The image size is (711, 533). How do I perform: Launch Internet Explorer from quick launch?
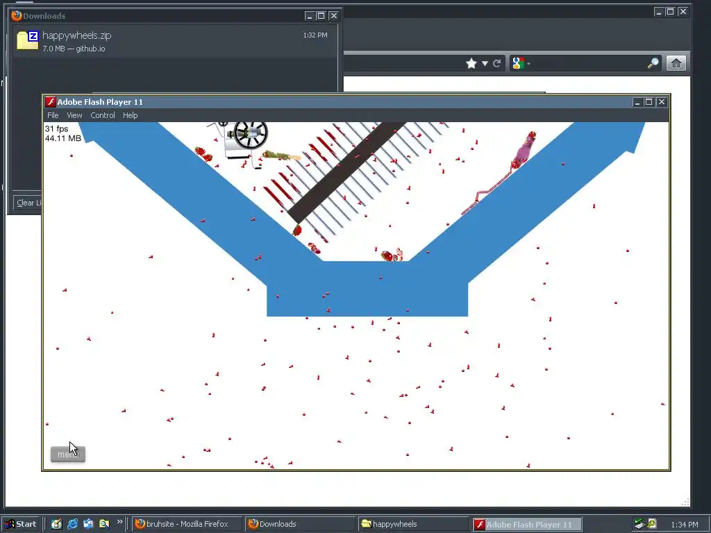pyautogui.click(x=72, y=524)
